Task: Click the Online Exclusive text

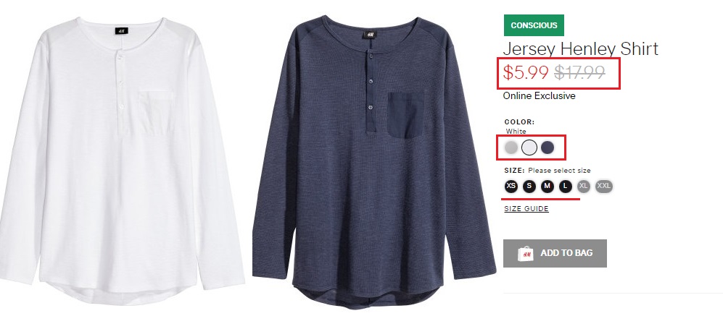Action: pyautogui.click(x=539, y=95)
